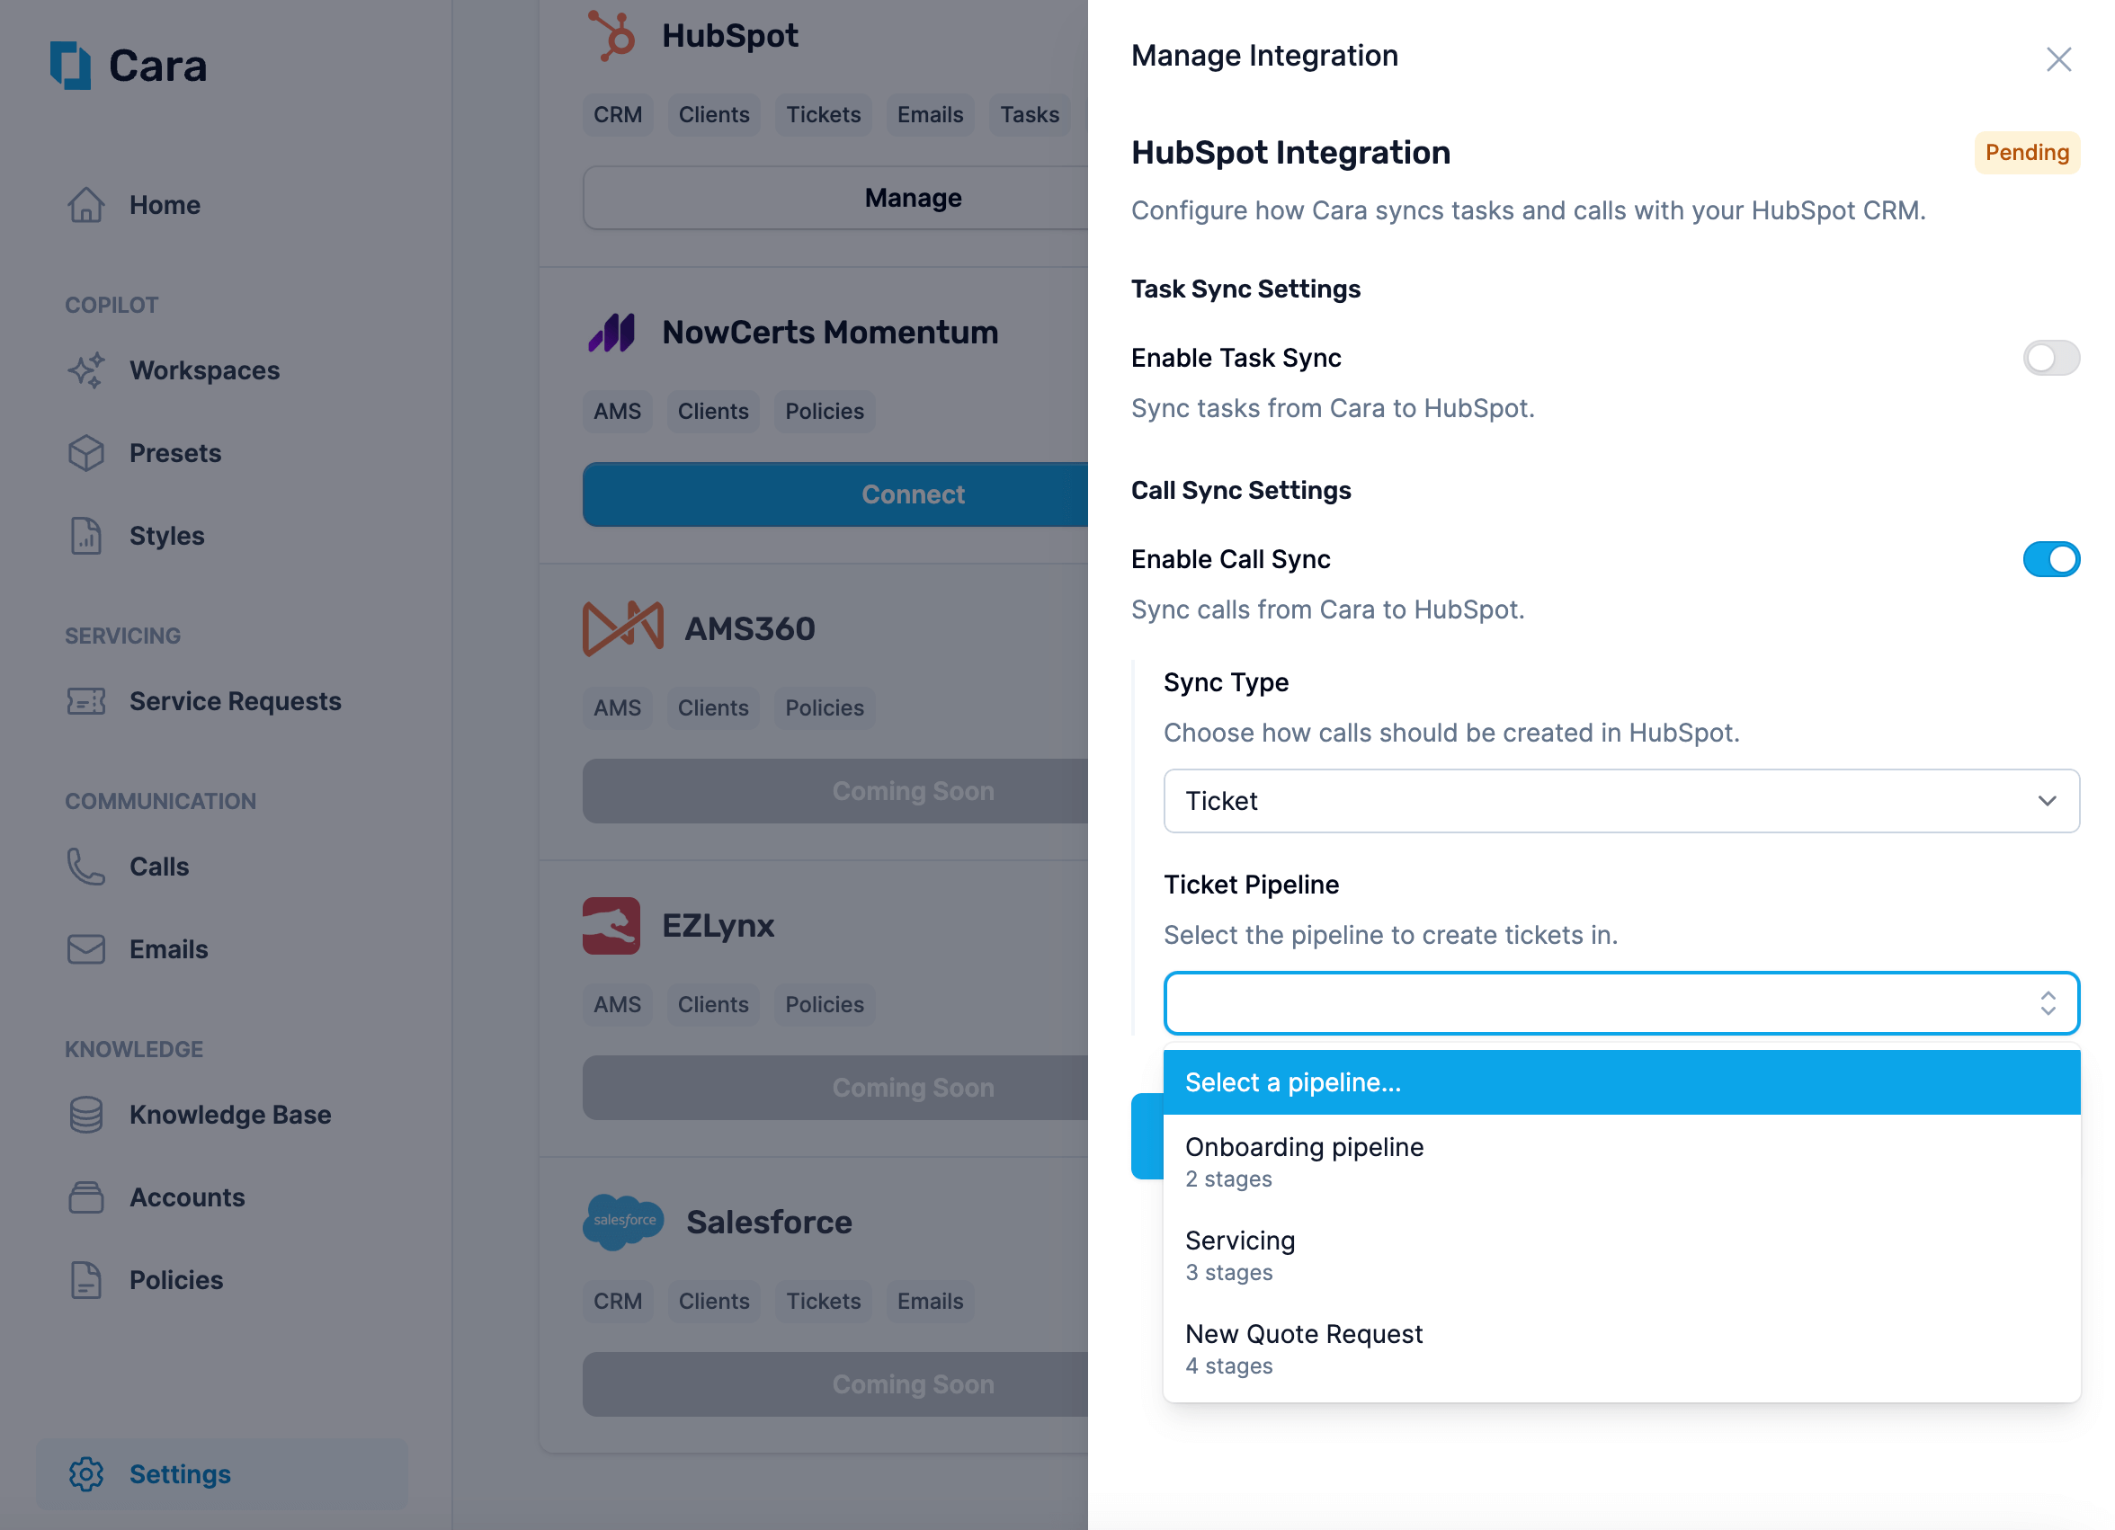The width and height of the screenshot is (2115, 1530).
Task: Click the Pending status badge
Action: pos(2026,152)
